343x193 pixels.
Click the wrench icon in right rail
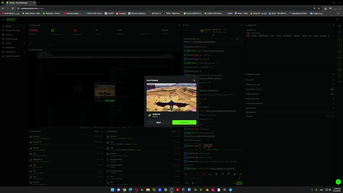click(x=340, y=76)
